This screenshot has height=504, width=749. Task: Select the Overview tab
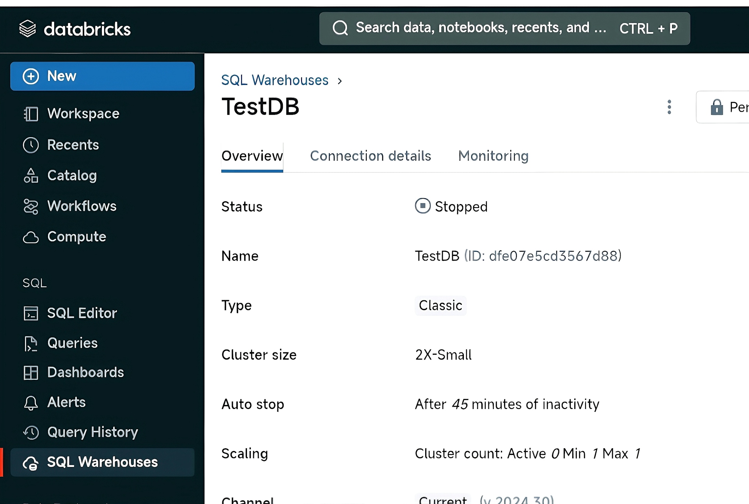click(251, 156)
